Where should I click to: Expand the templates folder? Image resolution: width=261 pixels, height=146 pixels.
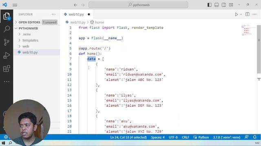click(x=30, y=40)
